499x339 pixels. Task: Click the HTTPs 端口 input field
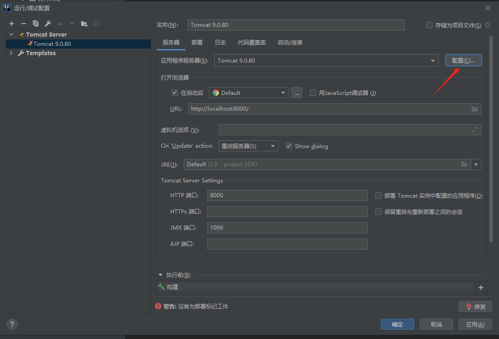click(288, 212)
